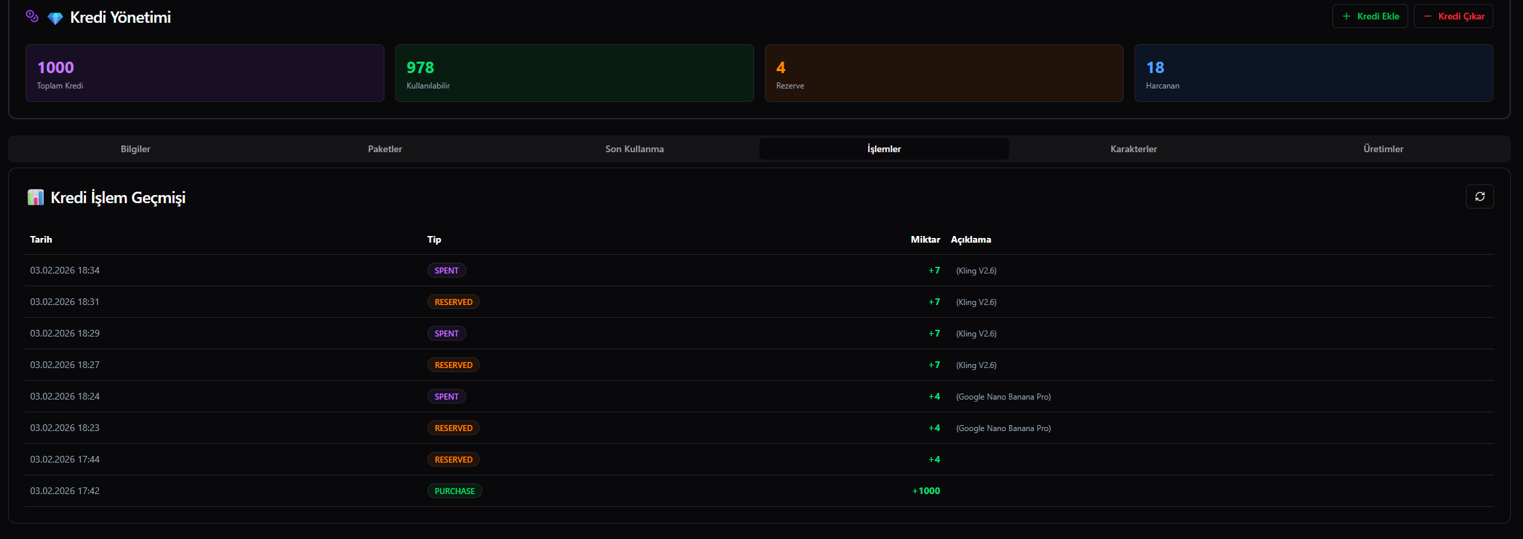Viewport: 1523px width, 539px height.
Task: Select date 03.02.2026 18:29
Action: coord(65,333)
